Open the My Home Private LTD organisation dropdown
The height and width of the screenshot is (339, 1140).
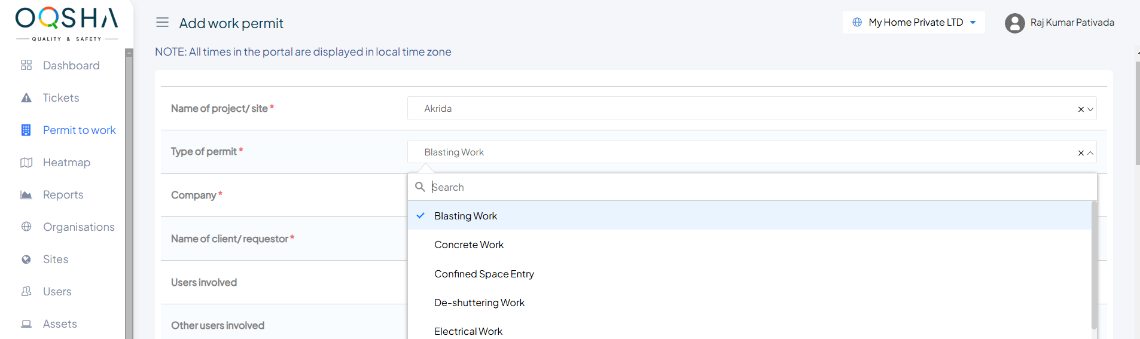point(914,23)
